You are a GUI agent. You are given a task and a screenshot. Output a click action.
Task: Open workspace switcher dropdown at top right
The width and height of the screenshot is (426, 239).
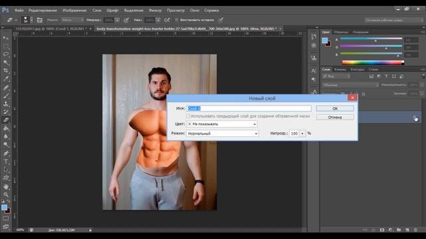tap(394, 20)
